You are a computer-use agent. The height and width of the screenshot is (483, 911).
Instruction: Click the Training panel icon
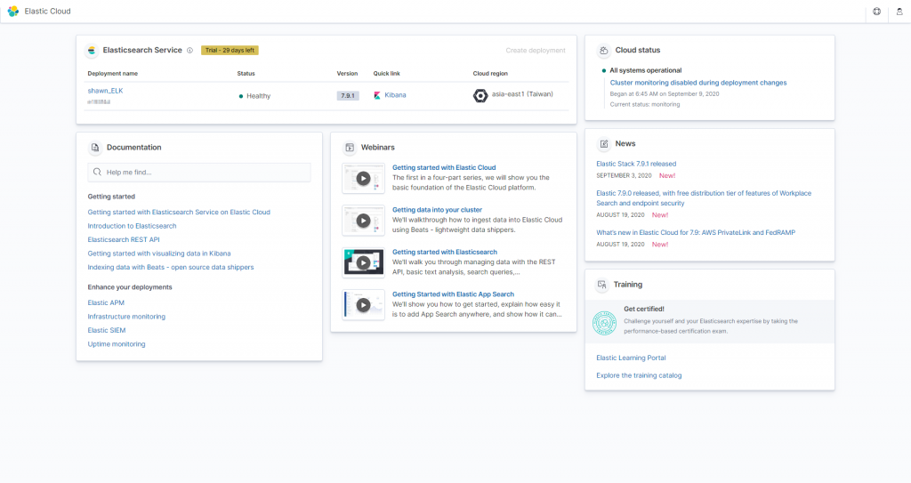(x=602, y=285)
